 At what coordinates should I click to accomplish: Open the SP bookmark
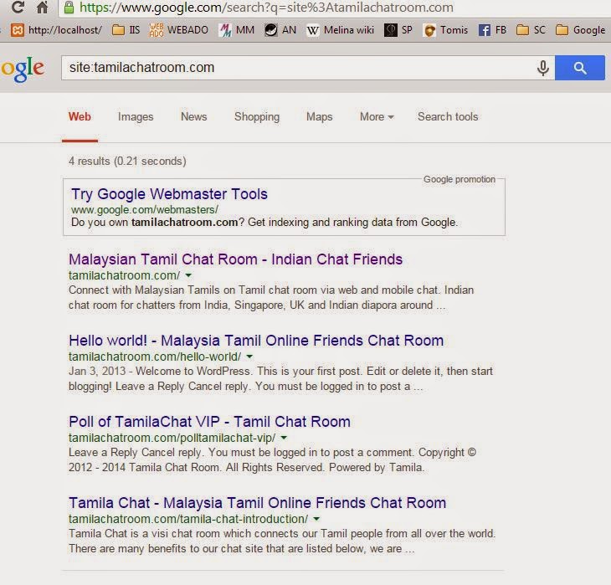pos(398,30)
